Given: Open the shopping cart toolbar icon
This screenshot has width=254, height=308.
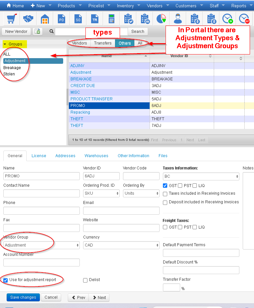Looking at the screenshot, I should [x=12, y=19].
